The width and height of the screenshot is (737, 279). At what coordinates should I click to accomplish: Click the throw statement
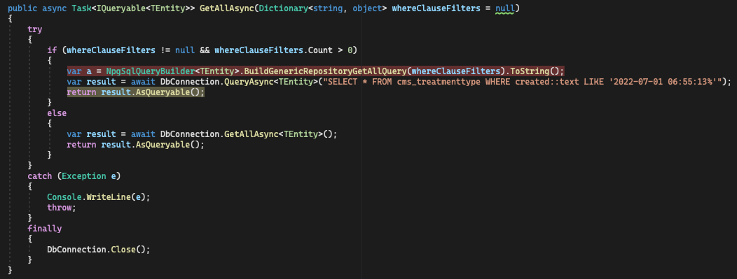tap(62, 207)
